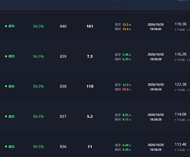190x157 pixels.
Task: Select the ID cell 836
Action: coord(63,147)
